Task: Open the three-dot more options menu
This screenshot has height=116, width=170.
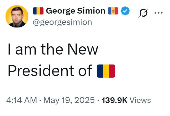Action: pyautogui.click(x=158, y=12)
